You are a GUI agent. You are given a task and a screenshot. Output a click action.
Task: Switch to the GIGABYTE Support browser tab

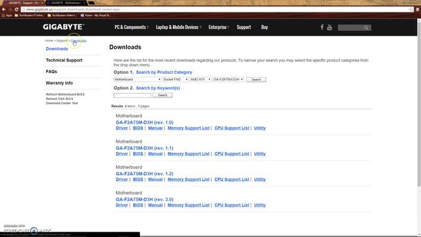point(23,3)
